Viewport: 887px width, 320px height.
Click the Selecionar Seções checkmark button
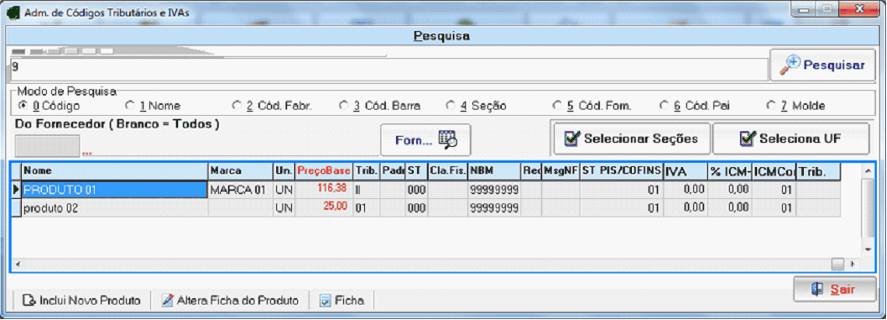[x=630, y=139]
